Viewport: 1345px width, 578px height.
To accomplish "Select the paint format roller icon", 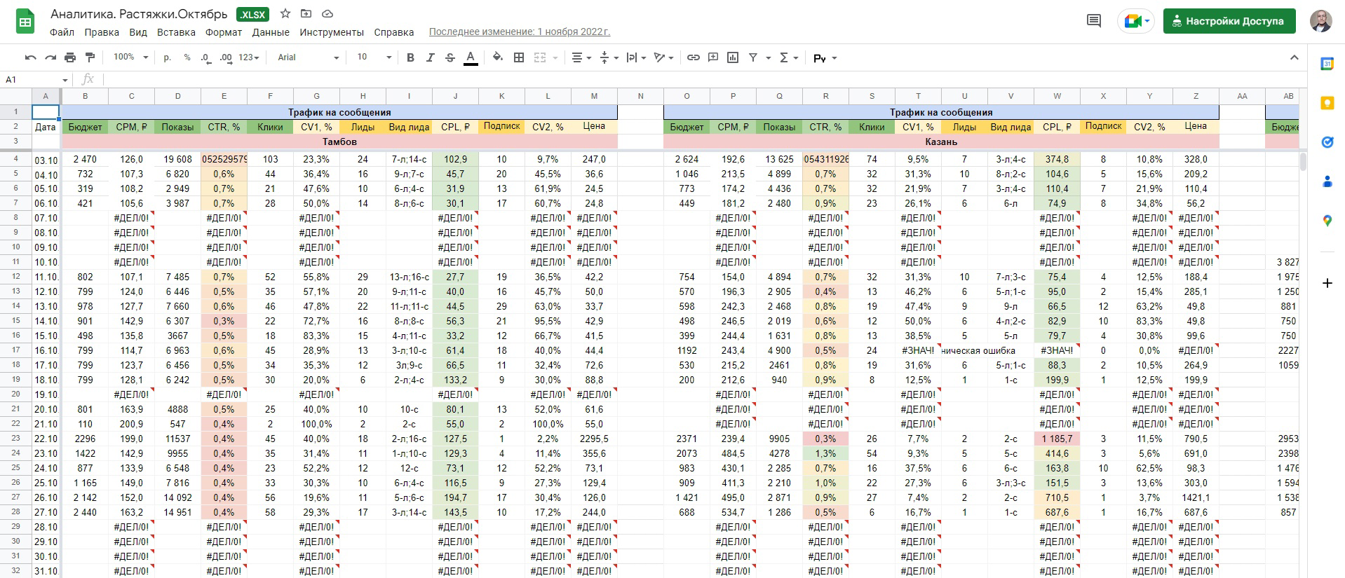I will [x=90, y=57].
